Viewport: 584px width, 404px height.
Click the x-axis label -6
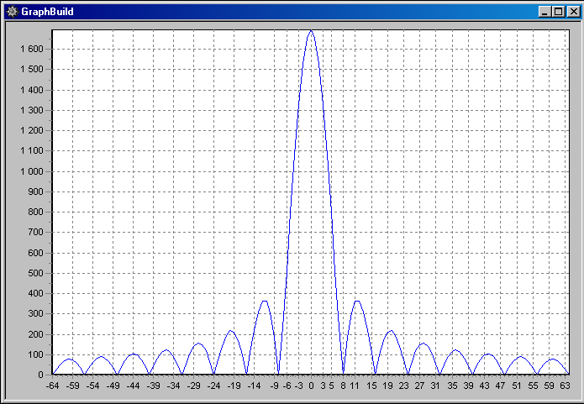click(287, 386)
